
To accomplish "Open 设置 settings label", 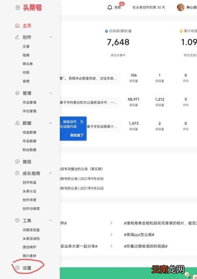I will click(27, 268).
